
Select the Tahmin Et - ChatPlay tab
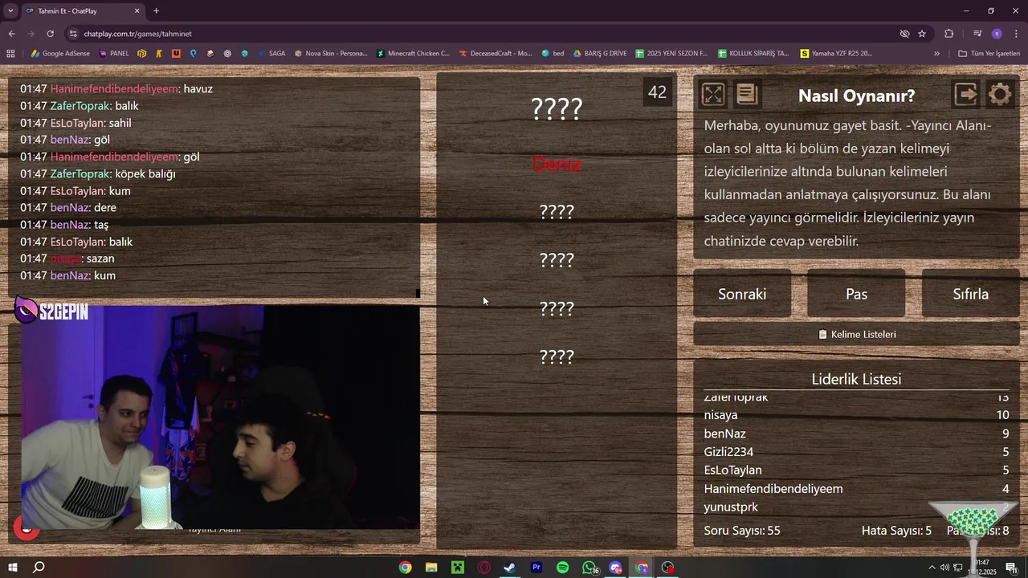pos(83,10)
